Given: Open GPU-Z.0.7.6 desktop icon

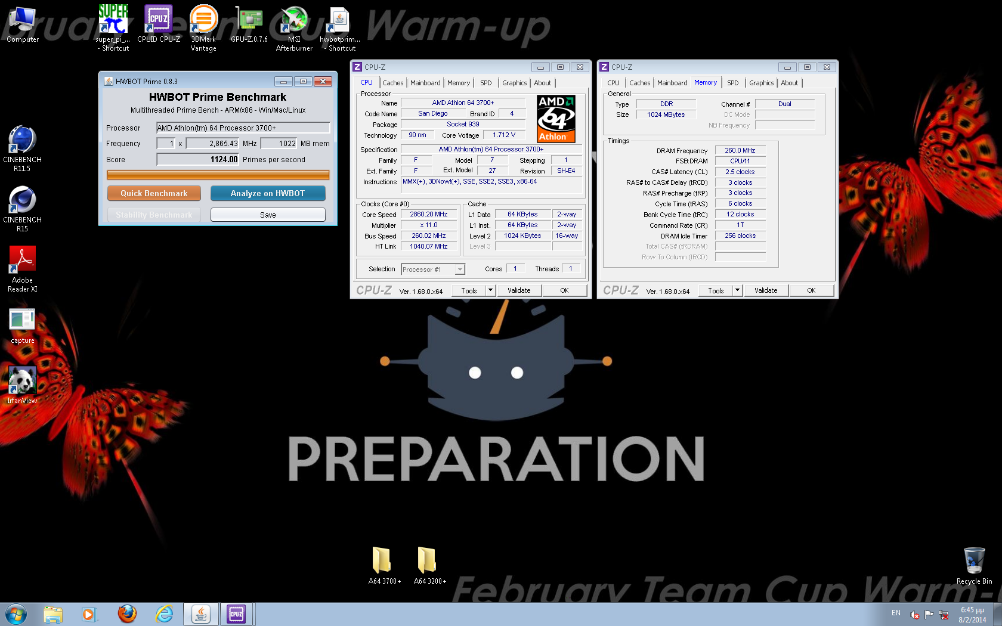Looking at the screenshot, I should click(249, 24).
